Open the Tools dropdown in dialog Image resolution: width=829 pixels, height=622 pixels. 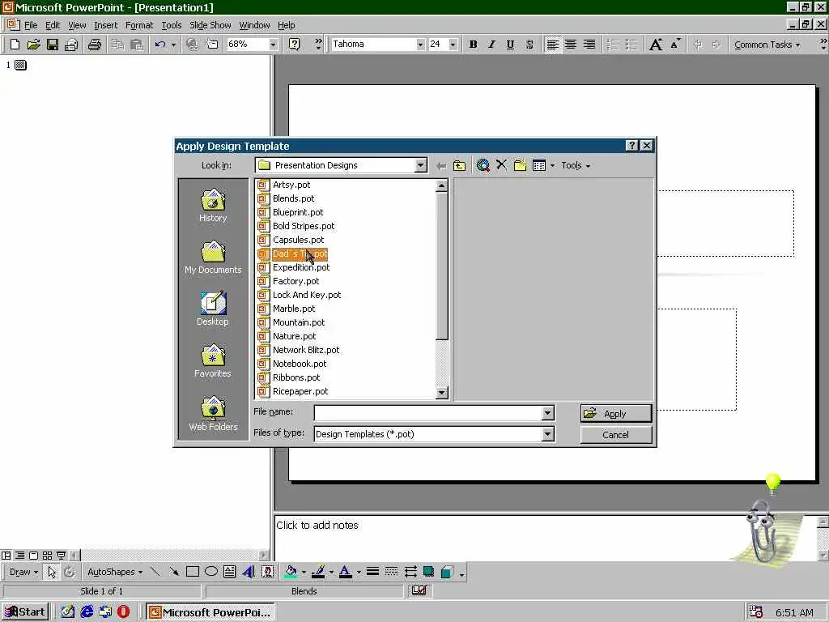(576, 165)
